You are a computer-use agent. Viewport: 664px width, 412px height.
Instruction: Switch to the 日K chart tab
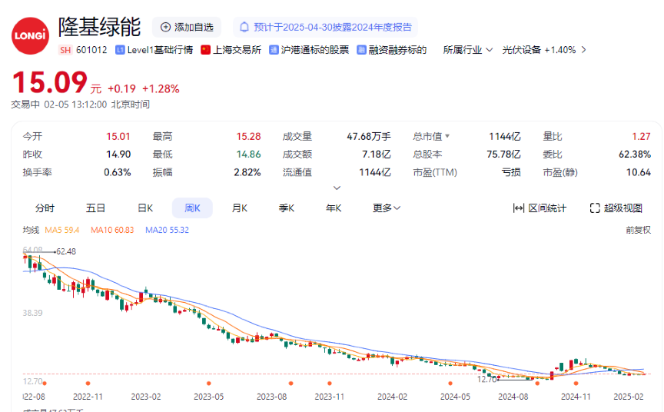(x=145, y=208)
